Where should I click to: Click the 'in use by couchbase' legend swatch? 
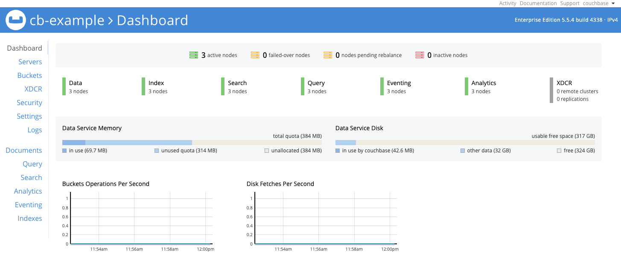click(338, 151)
